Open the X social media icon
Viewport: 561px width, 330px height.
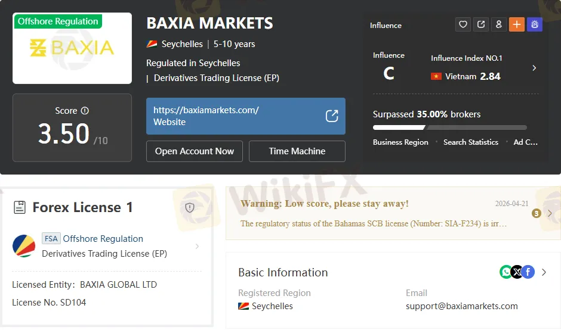[517, 272]
